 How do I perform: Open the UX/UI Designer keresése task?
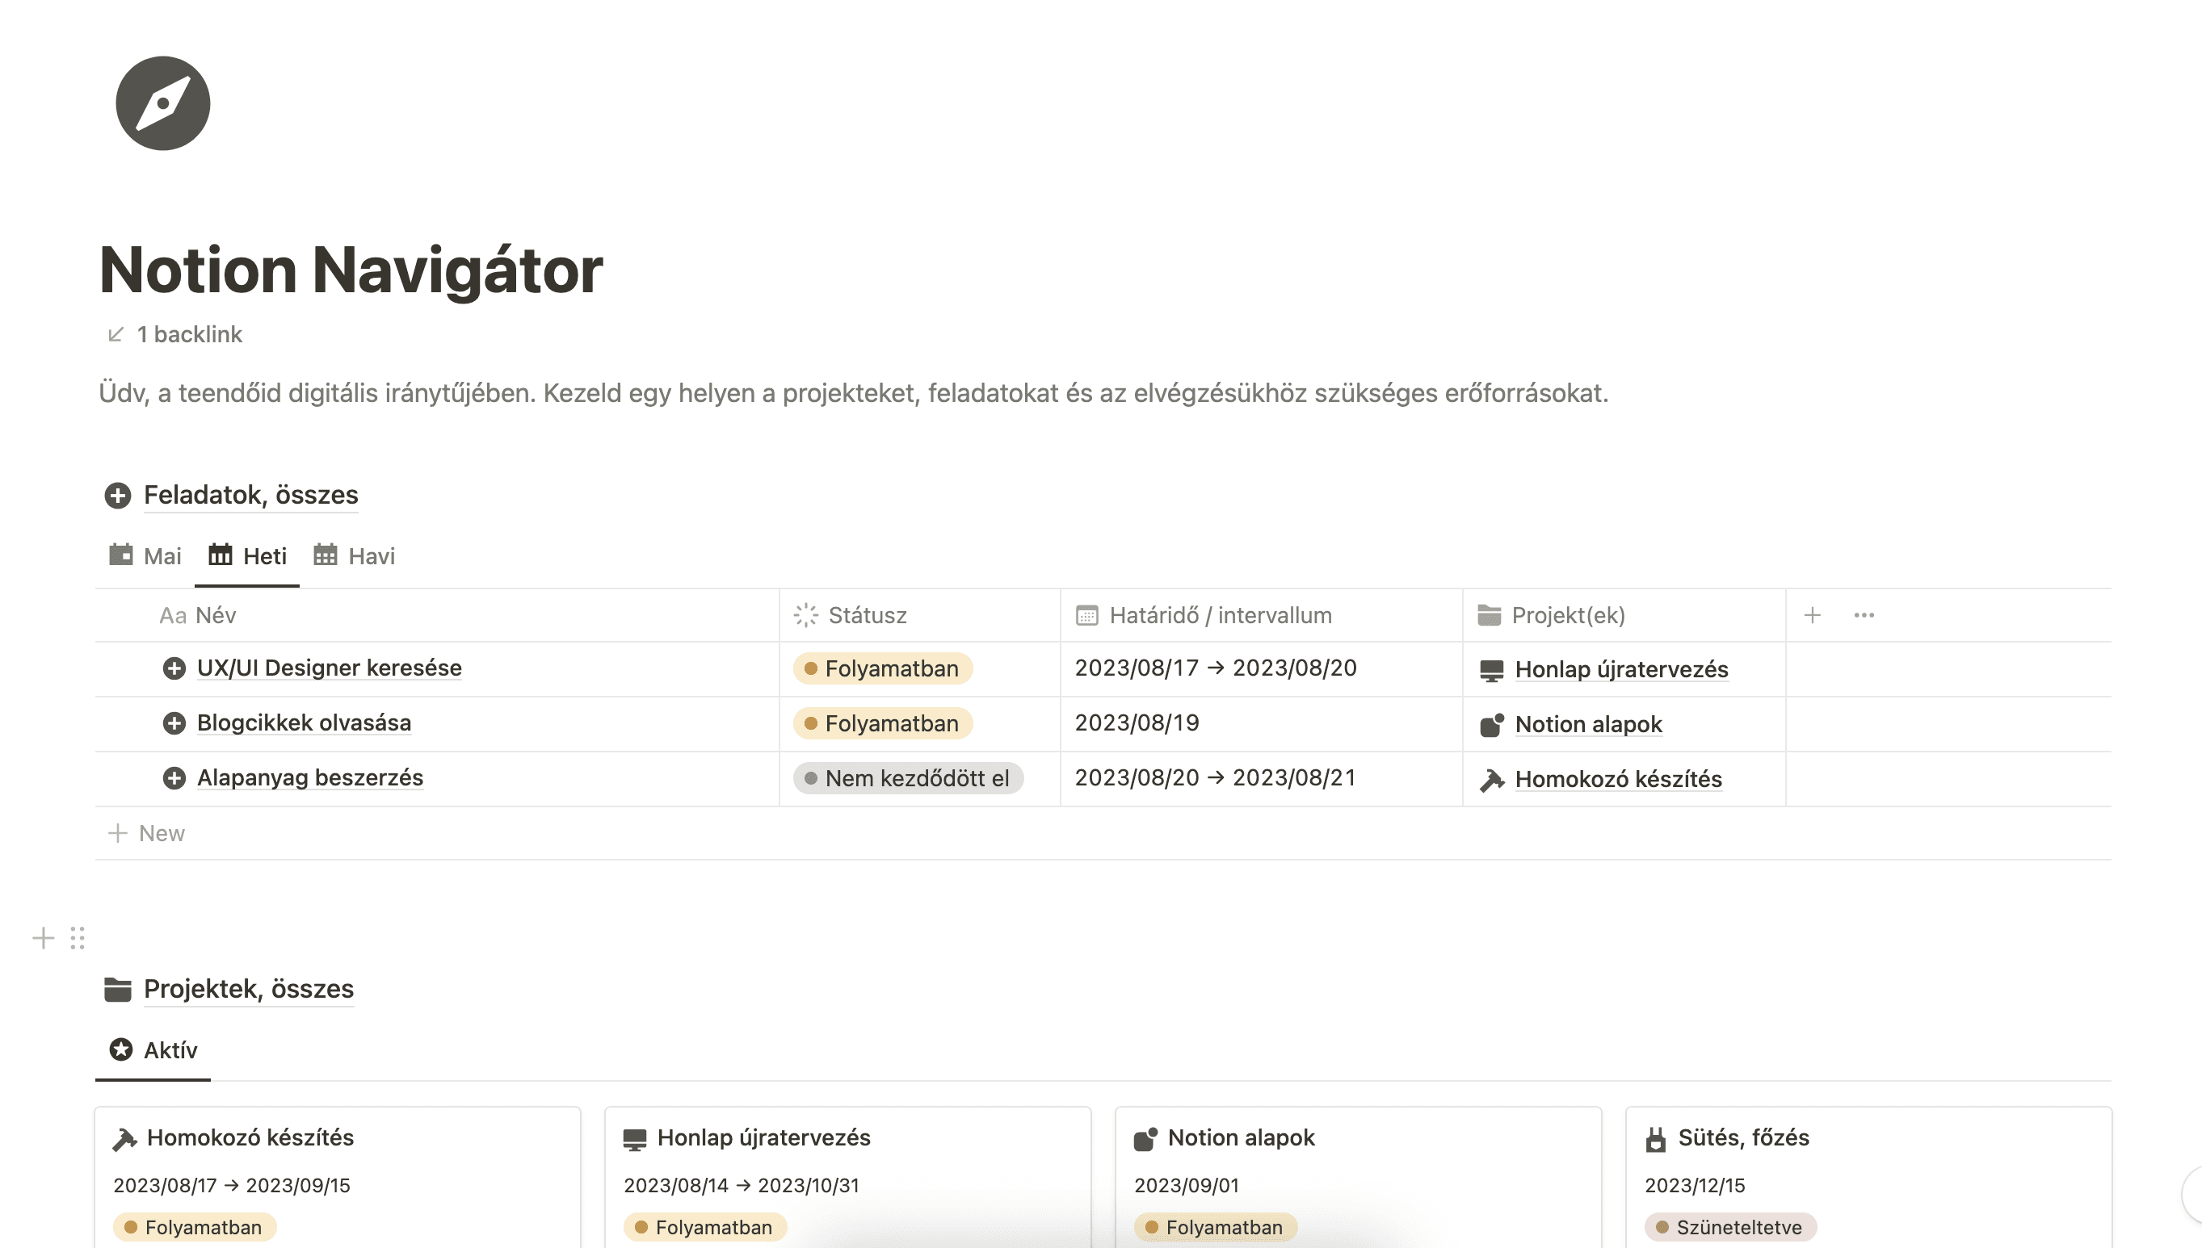[330, 668]
